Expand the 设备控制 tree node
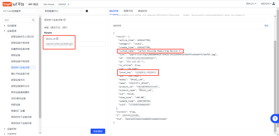The height and width of the screenshot is (136, 279). click(5, 129)
